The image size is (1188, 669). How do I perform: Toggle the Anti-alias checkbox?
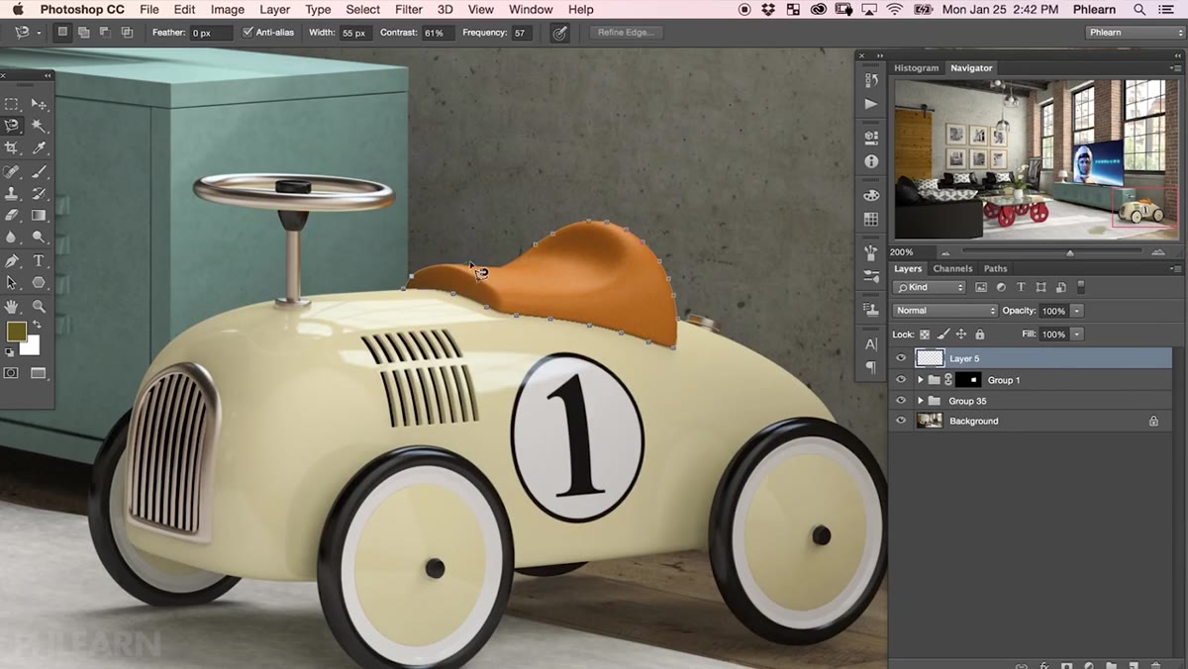tap(247, 33)
